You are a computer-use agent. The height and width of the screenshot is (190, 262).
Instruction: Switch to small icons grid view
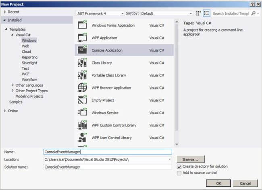198,13
